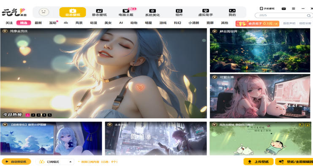
Task: Click into the search box showing 2025
Action: [x=281, y=15]
